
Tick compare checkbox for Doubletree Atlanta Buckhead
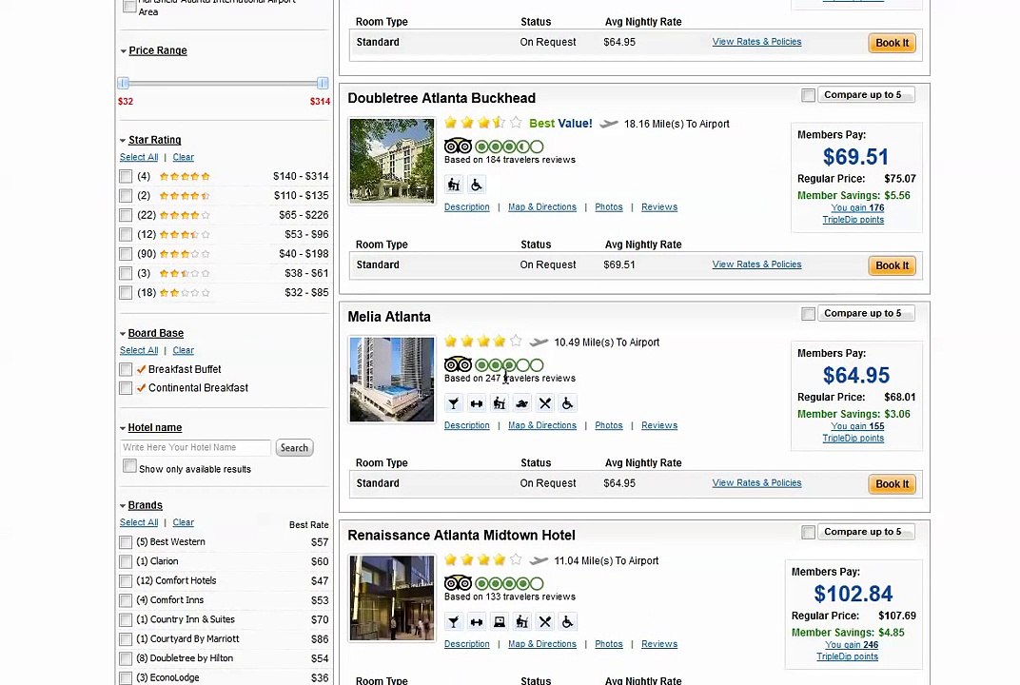pos(808,96)
